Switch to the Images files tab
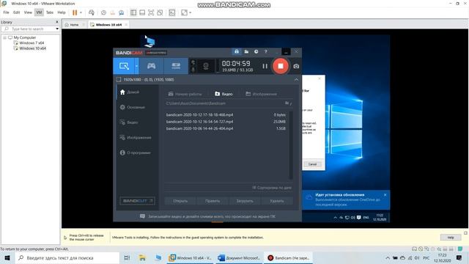Image resolution: width=469 pixels, height=264 pixels. (x=261, y=94)
